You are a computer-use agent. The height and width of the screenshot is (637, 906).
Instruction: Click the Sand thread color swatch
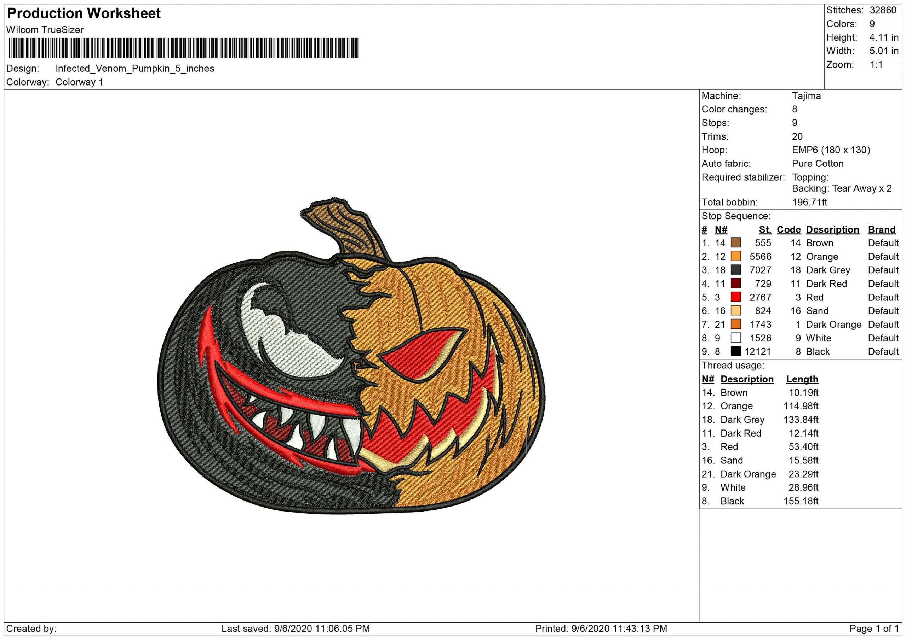(x=735, y=311)
